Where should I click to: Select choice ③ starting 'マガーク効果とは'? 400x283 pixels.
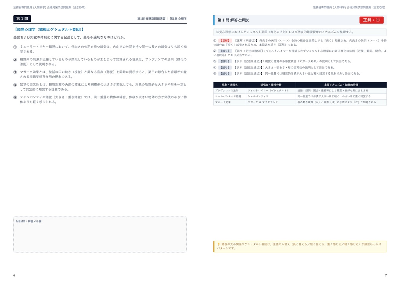(x=100, y=74)
